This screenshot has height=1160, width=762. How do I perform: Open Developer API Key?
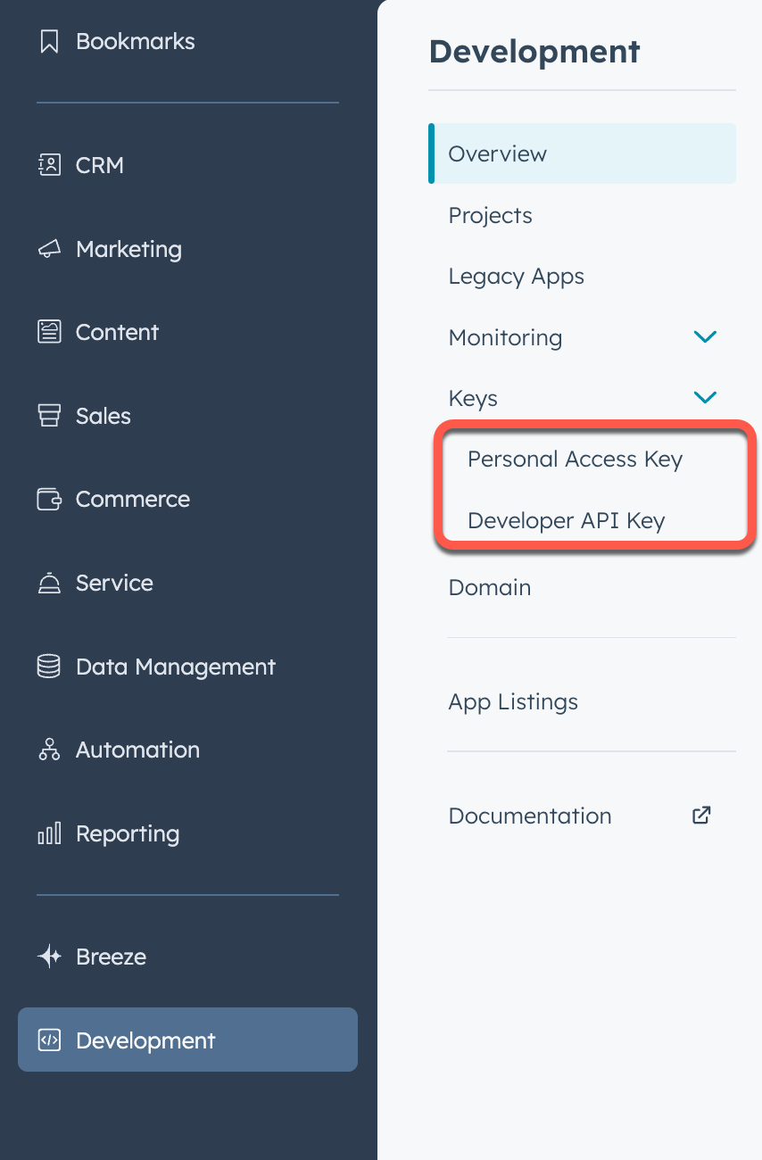pos(566,520)
